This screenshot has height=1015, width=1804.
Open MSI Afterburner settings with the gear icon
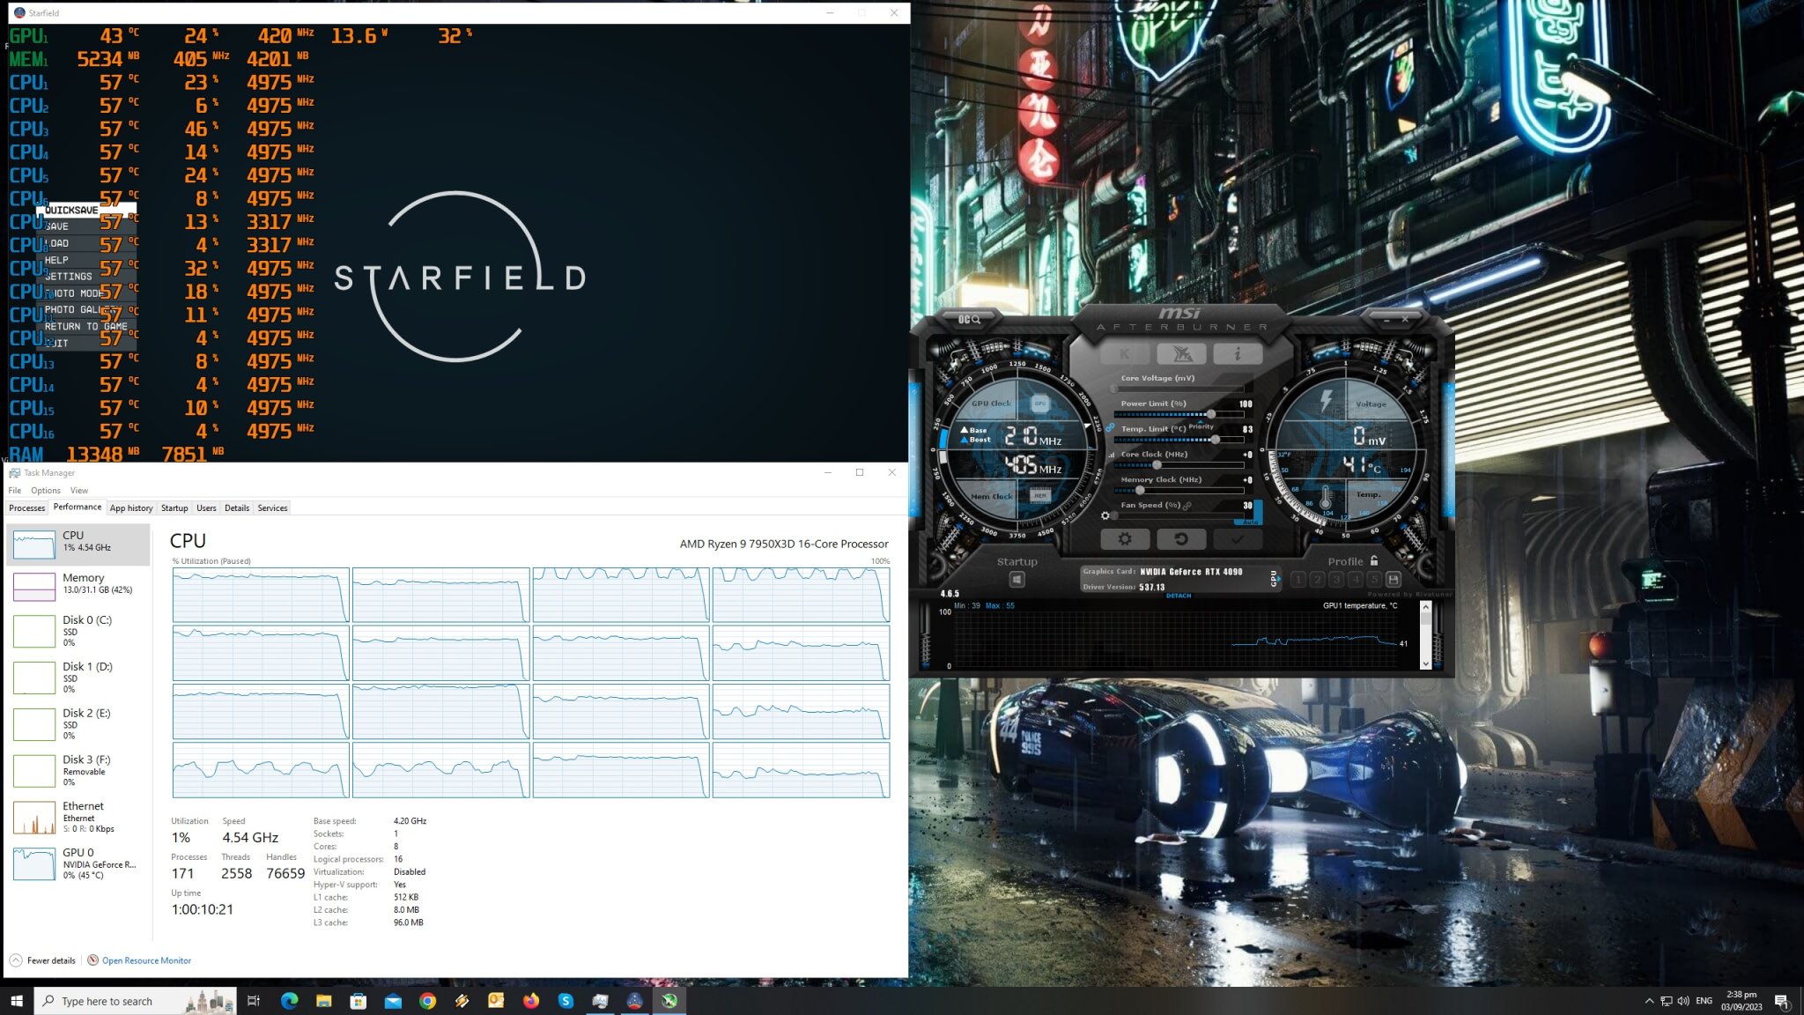click(x=1125, y=538)
